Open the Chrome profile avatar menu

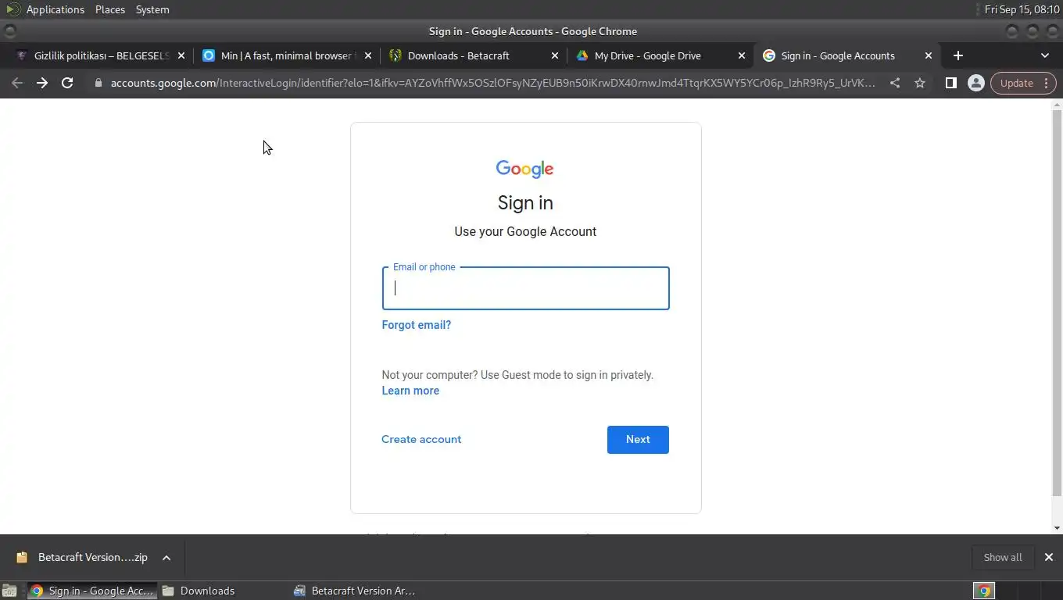coord(975,83)
